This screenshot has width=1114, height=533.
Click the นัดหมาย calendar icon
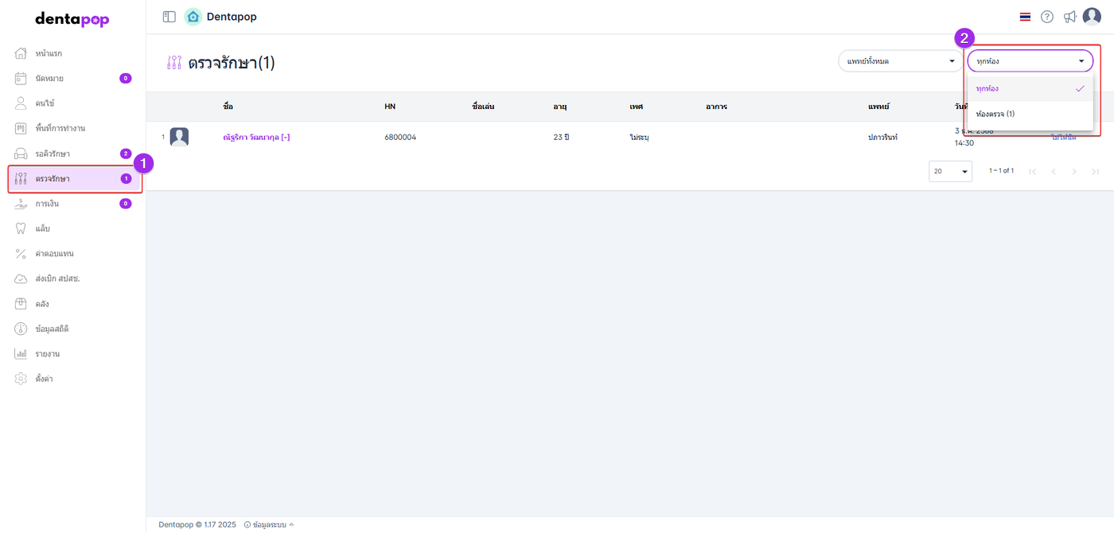[x=21, y=79]
